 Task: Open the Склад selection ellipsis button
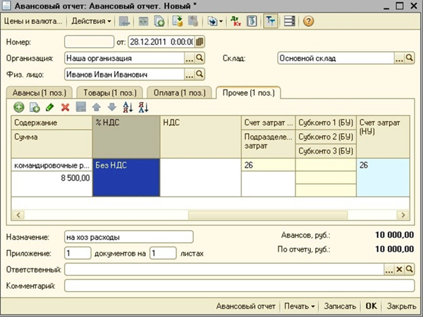(399, 58)
